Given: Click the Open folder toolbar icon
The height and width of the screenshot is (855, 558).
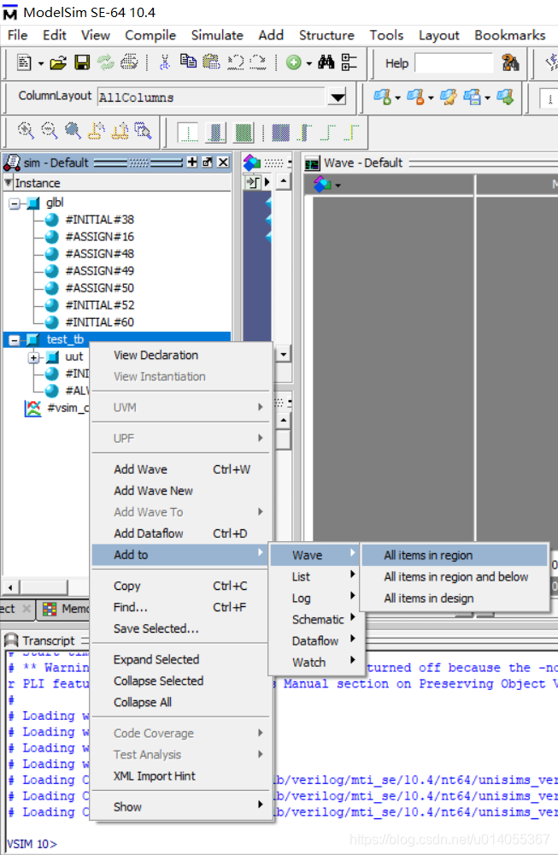Looking at the screenshot, I should click(x=58, y=62).
